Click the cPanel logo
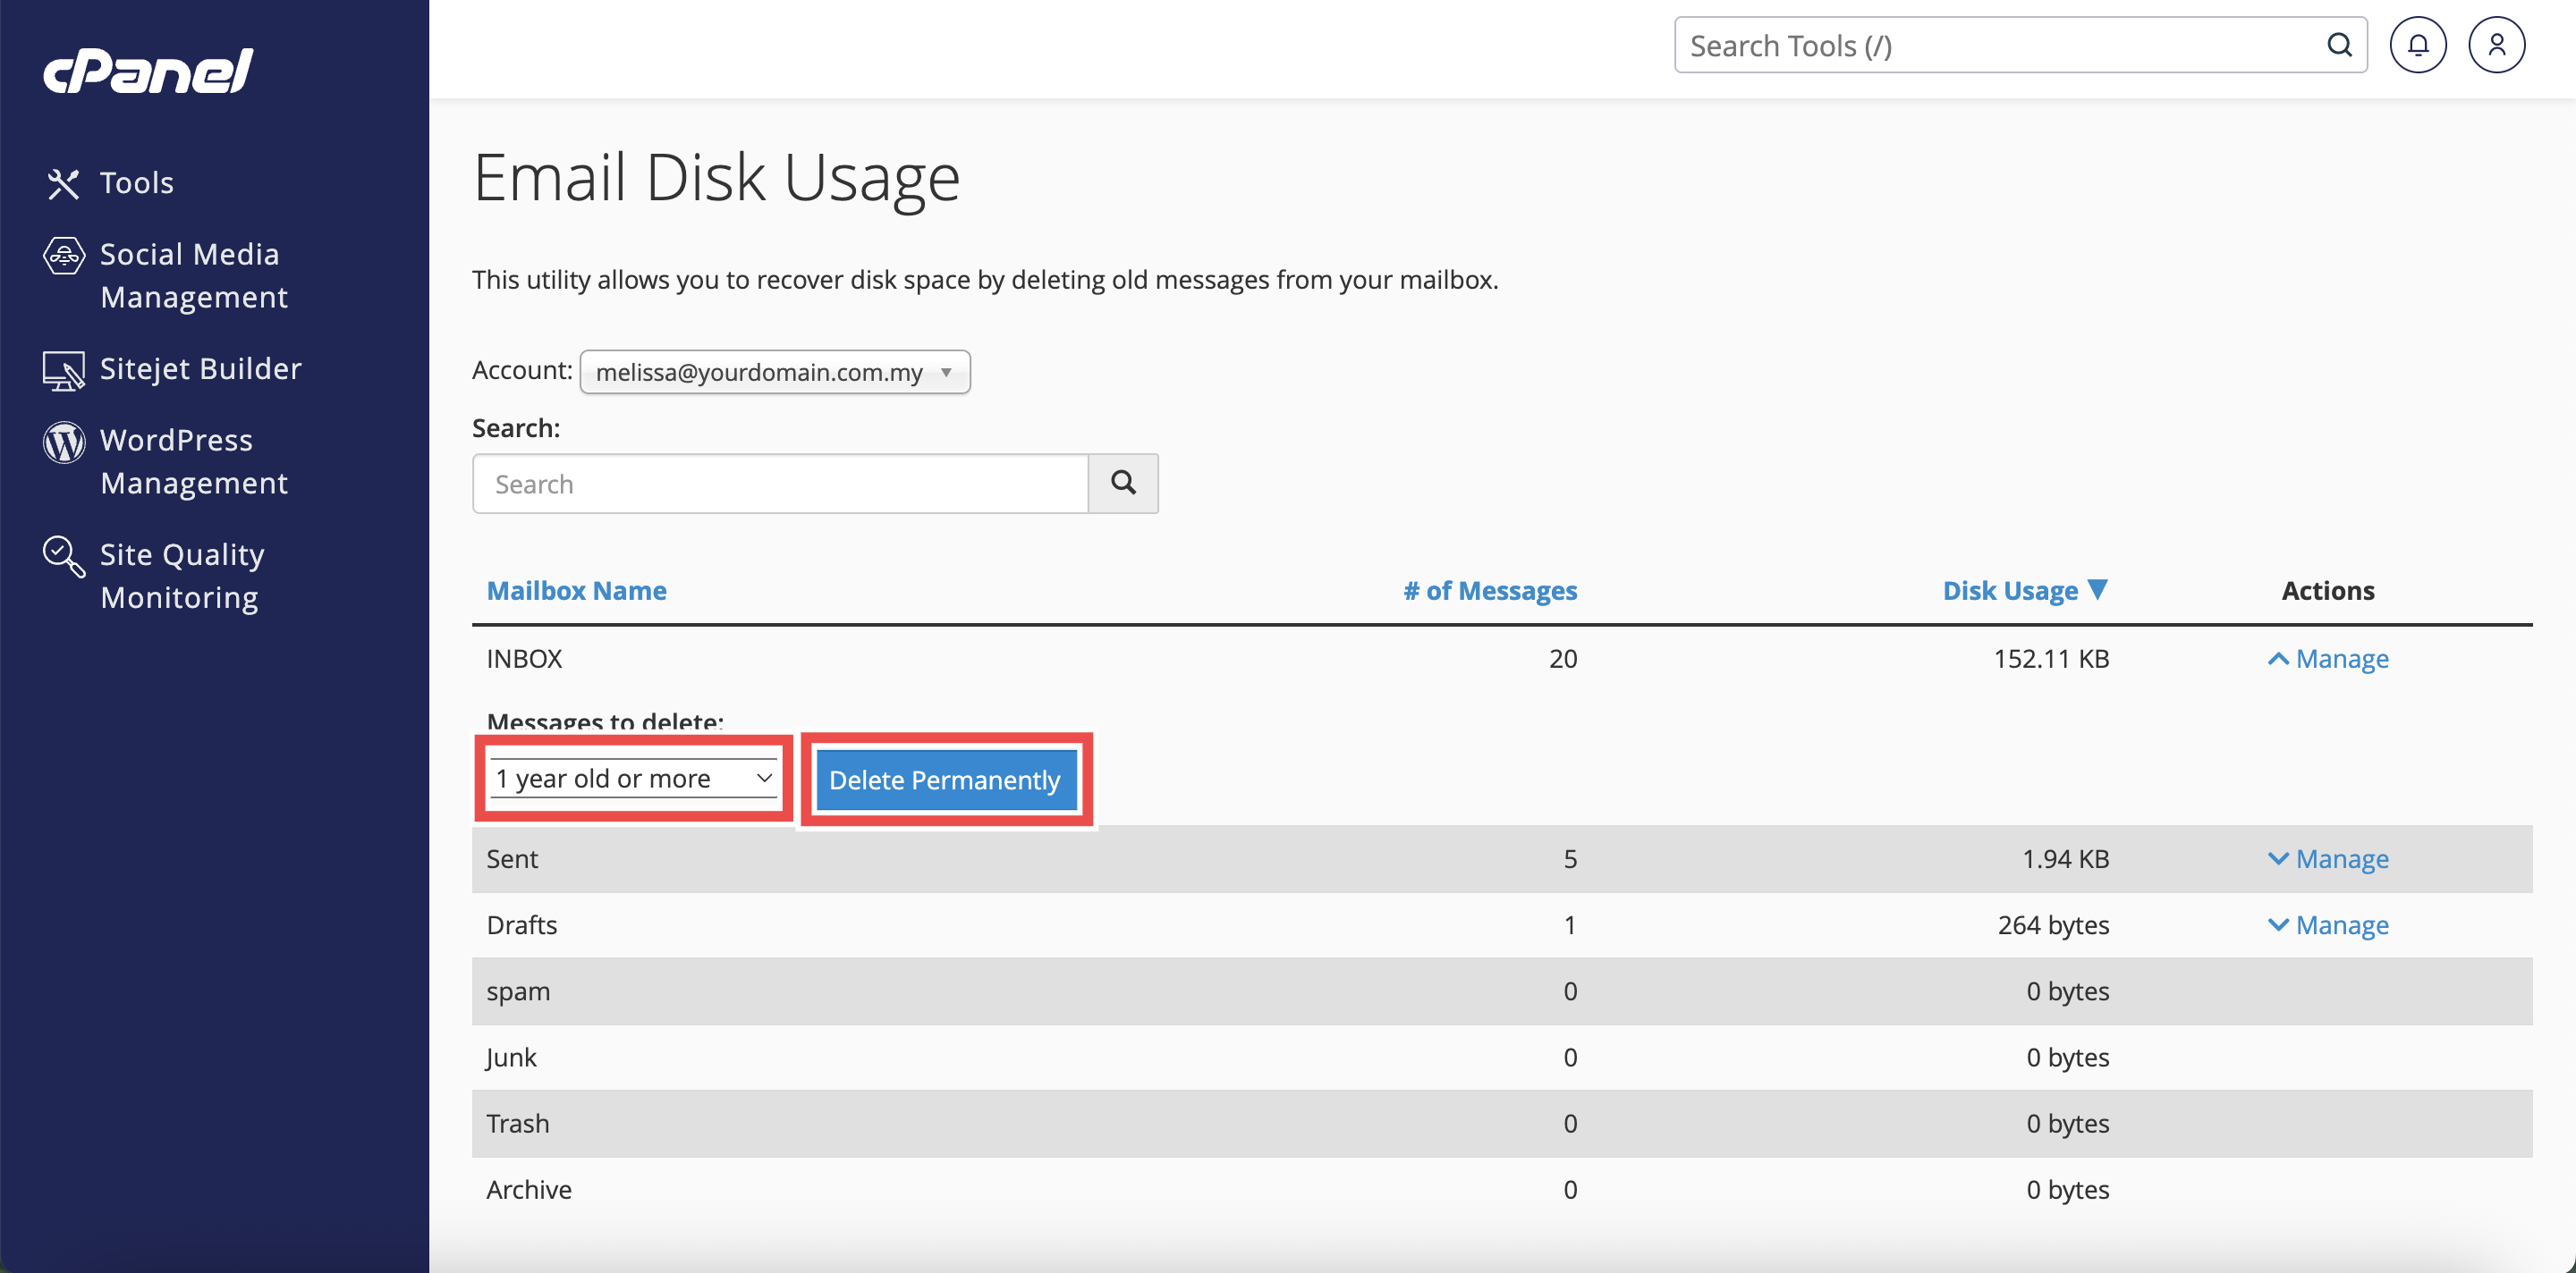 coord(148,71)
